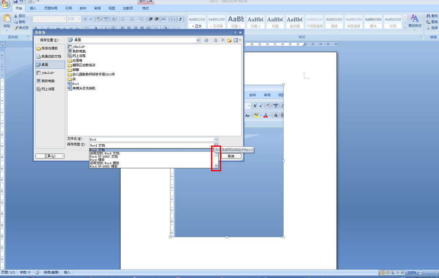Open the 文件名 filename dropdown arrow
This screenshot has width=439, height=278.
point(216,139)
